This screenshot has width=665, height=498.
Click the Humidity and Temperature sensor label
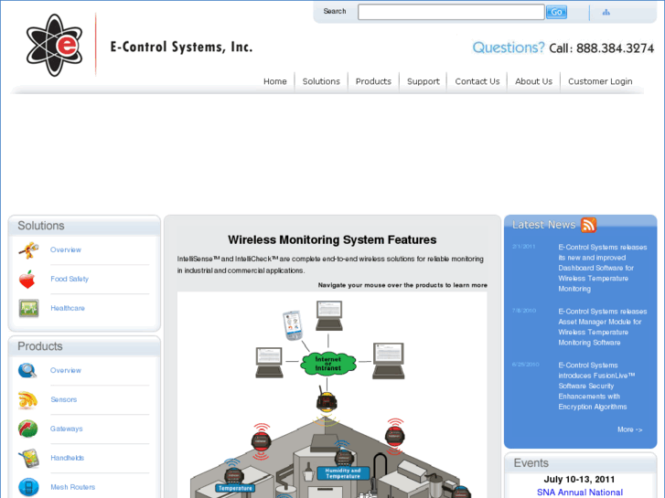343,473
